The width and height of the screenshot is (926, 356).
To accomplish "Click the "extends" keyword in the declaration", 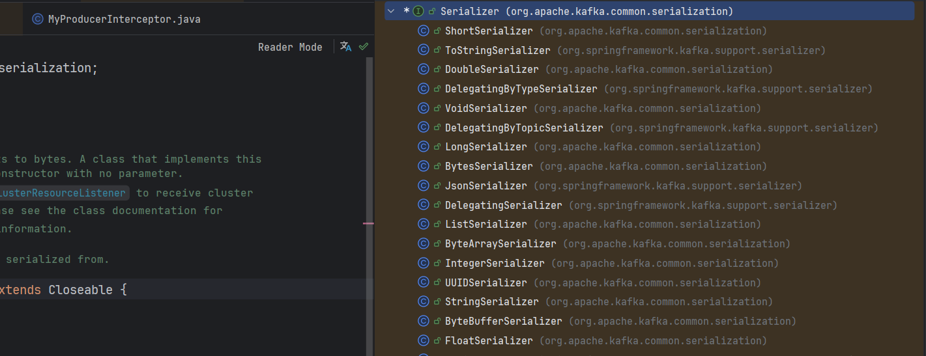I will tap(20, 290).
